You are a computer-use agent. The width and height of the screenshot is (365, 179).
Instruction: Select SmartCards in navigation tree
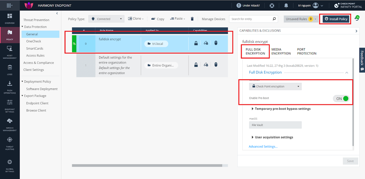point(34,48)
